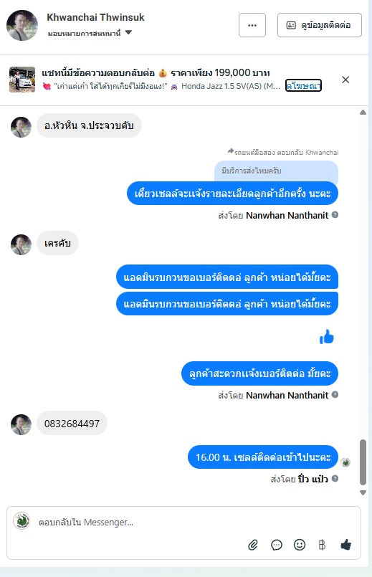Open the ดูโฆษณา ad link
Image resolution: width=372 pixels, height=577 pixels.
pyautogui.click(x=304, y=86)
